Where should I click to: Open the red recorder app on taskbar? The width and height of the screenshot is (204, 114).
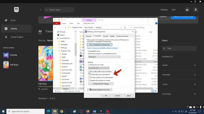(x=107, y=111)
